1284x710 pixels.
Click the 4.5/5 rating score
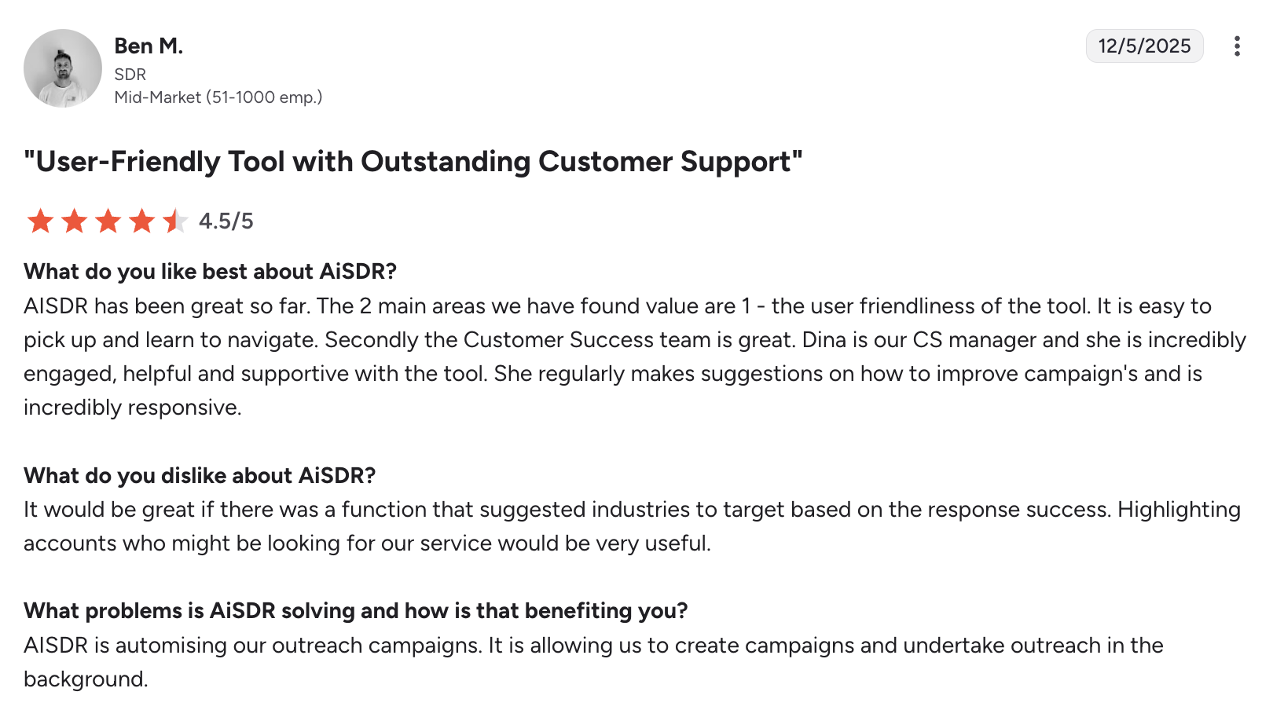pyautogui.click(x=226, y=221)
